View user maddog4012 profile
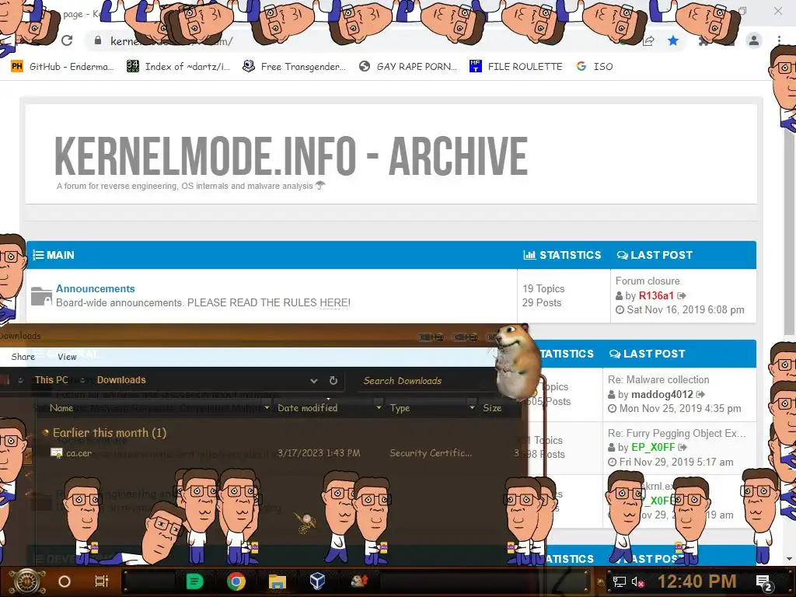The width and height of the screenshot is (796, 597). [x=662, y=394]
